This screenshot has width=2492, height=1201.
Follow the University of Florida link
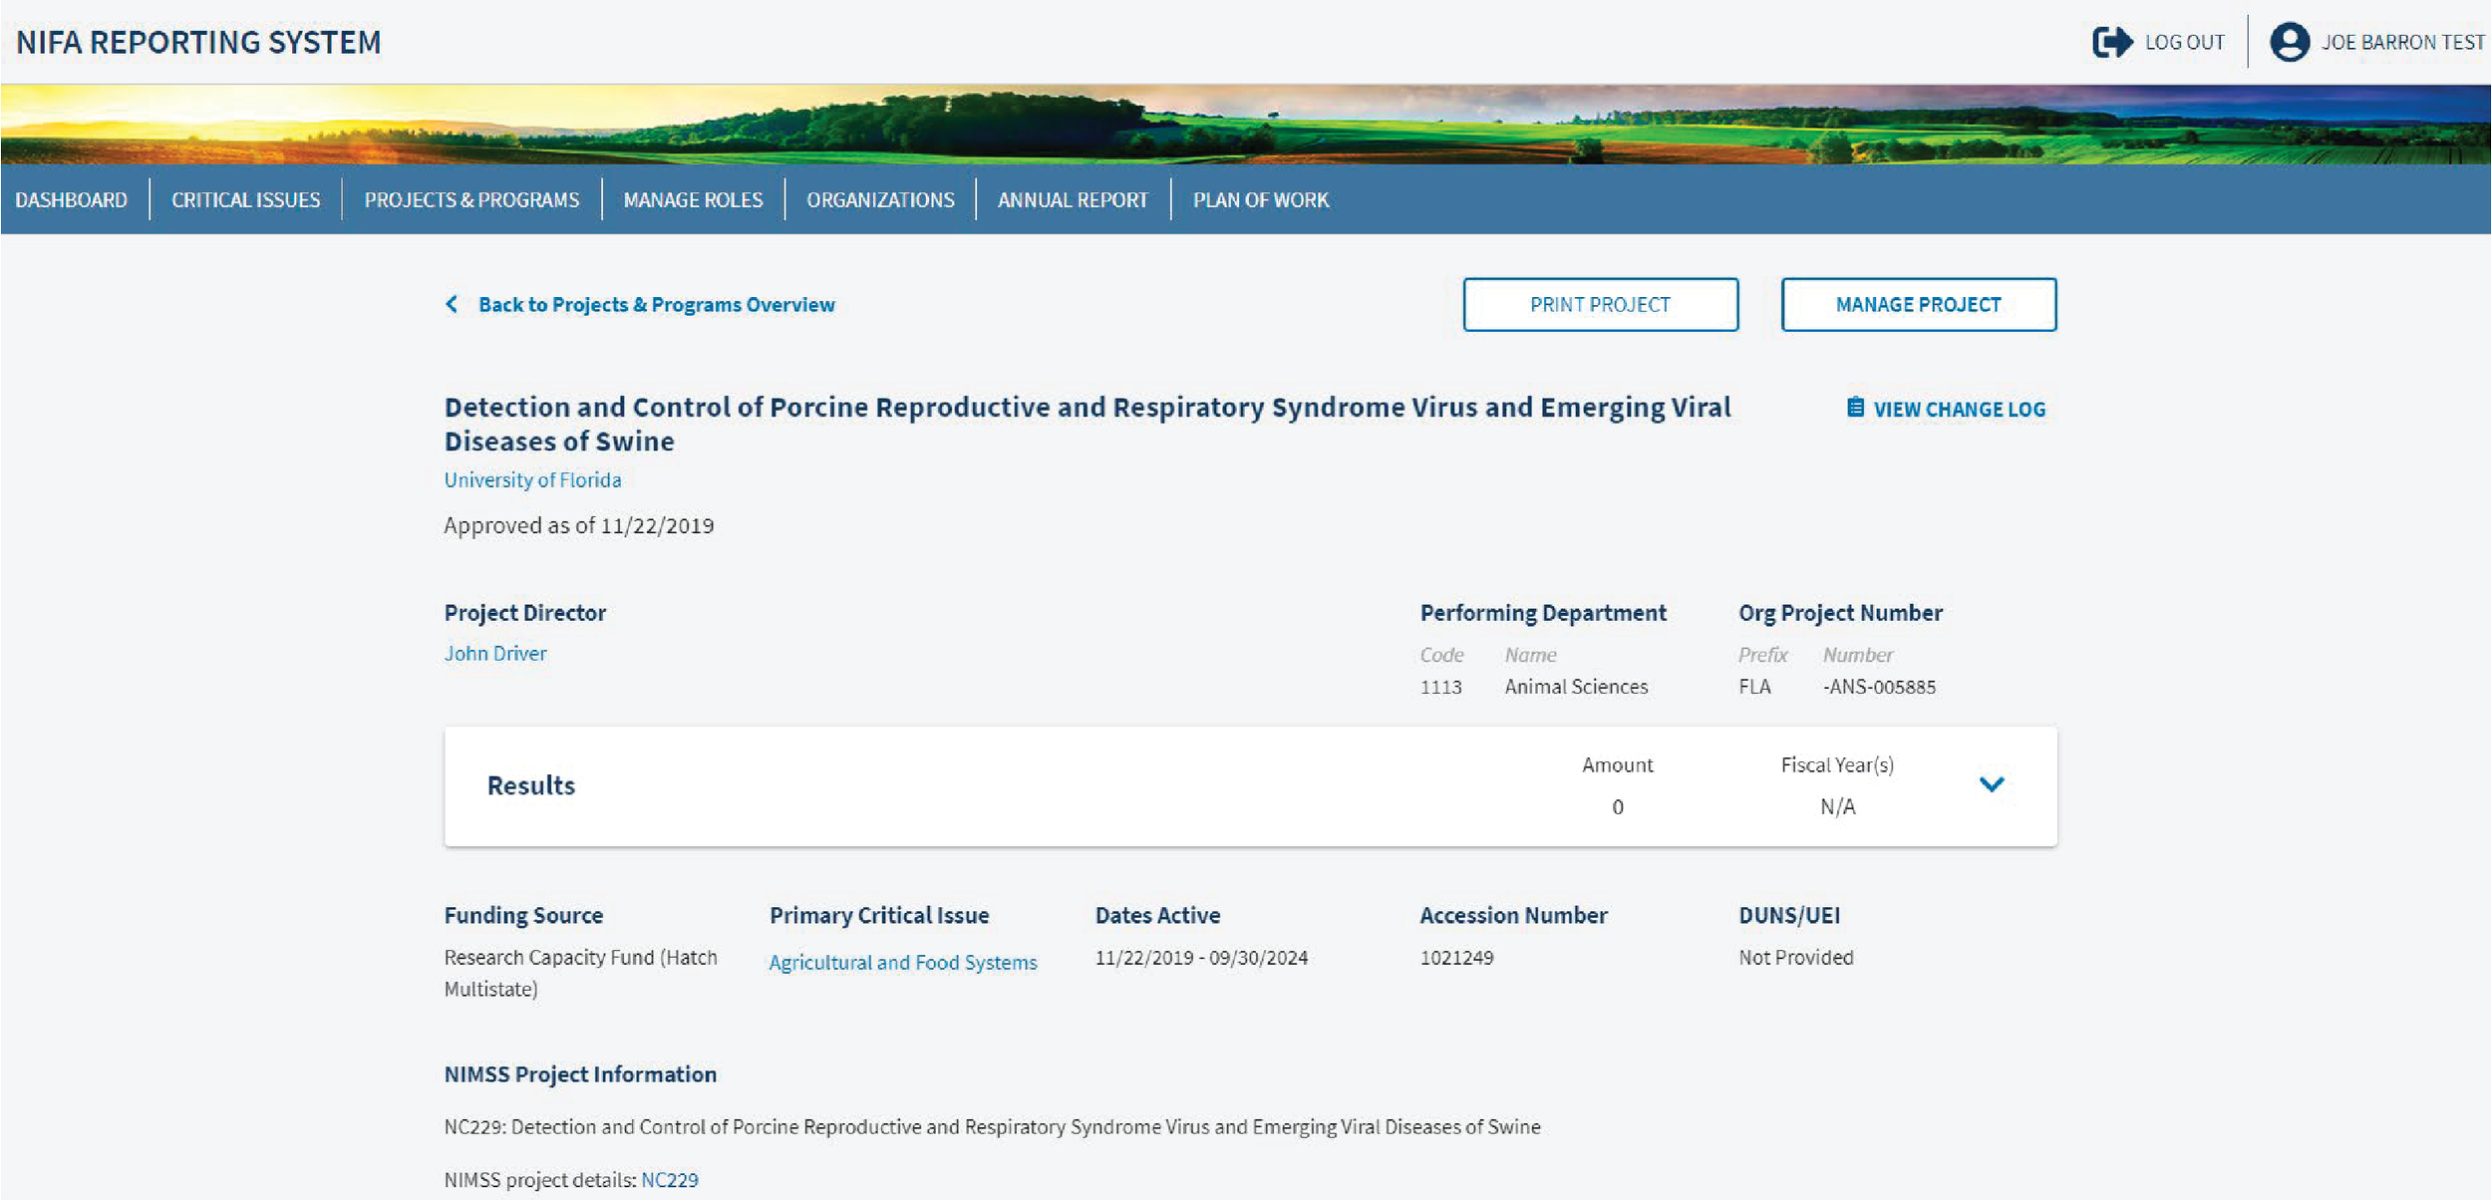click(532, 479)
